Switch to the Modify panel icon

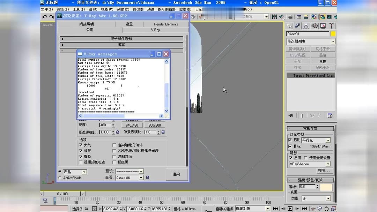coord(297,26)
